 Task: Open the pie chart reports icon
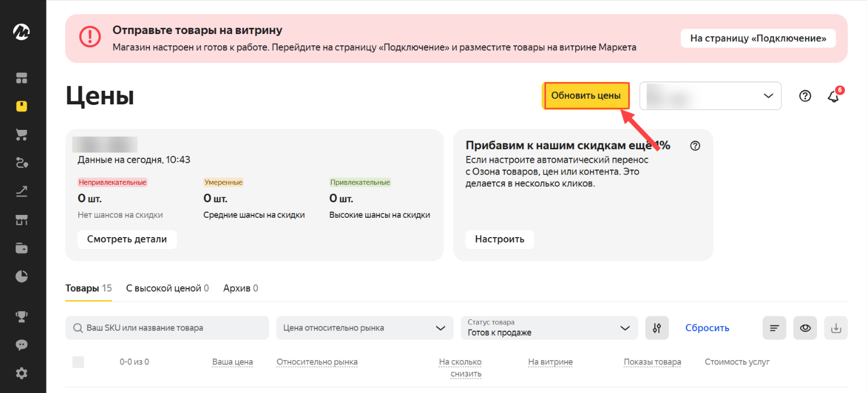[x=22, y=277]
